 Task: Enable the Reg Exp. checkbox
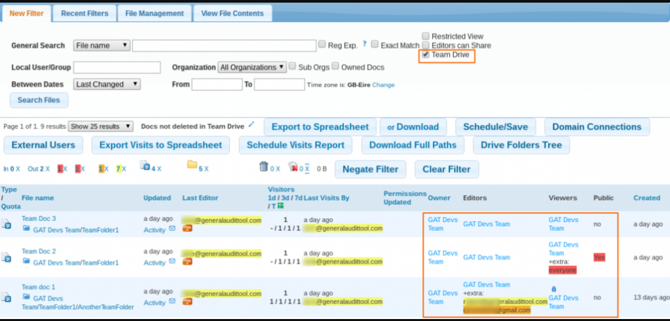pyautogui.click(x=322, y=45)
